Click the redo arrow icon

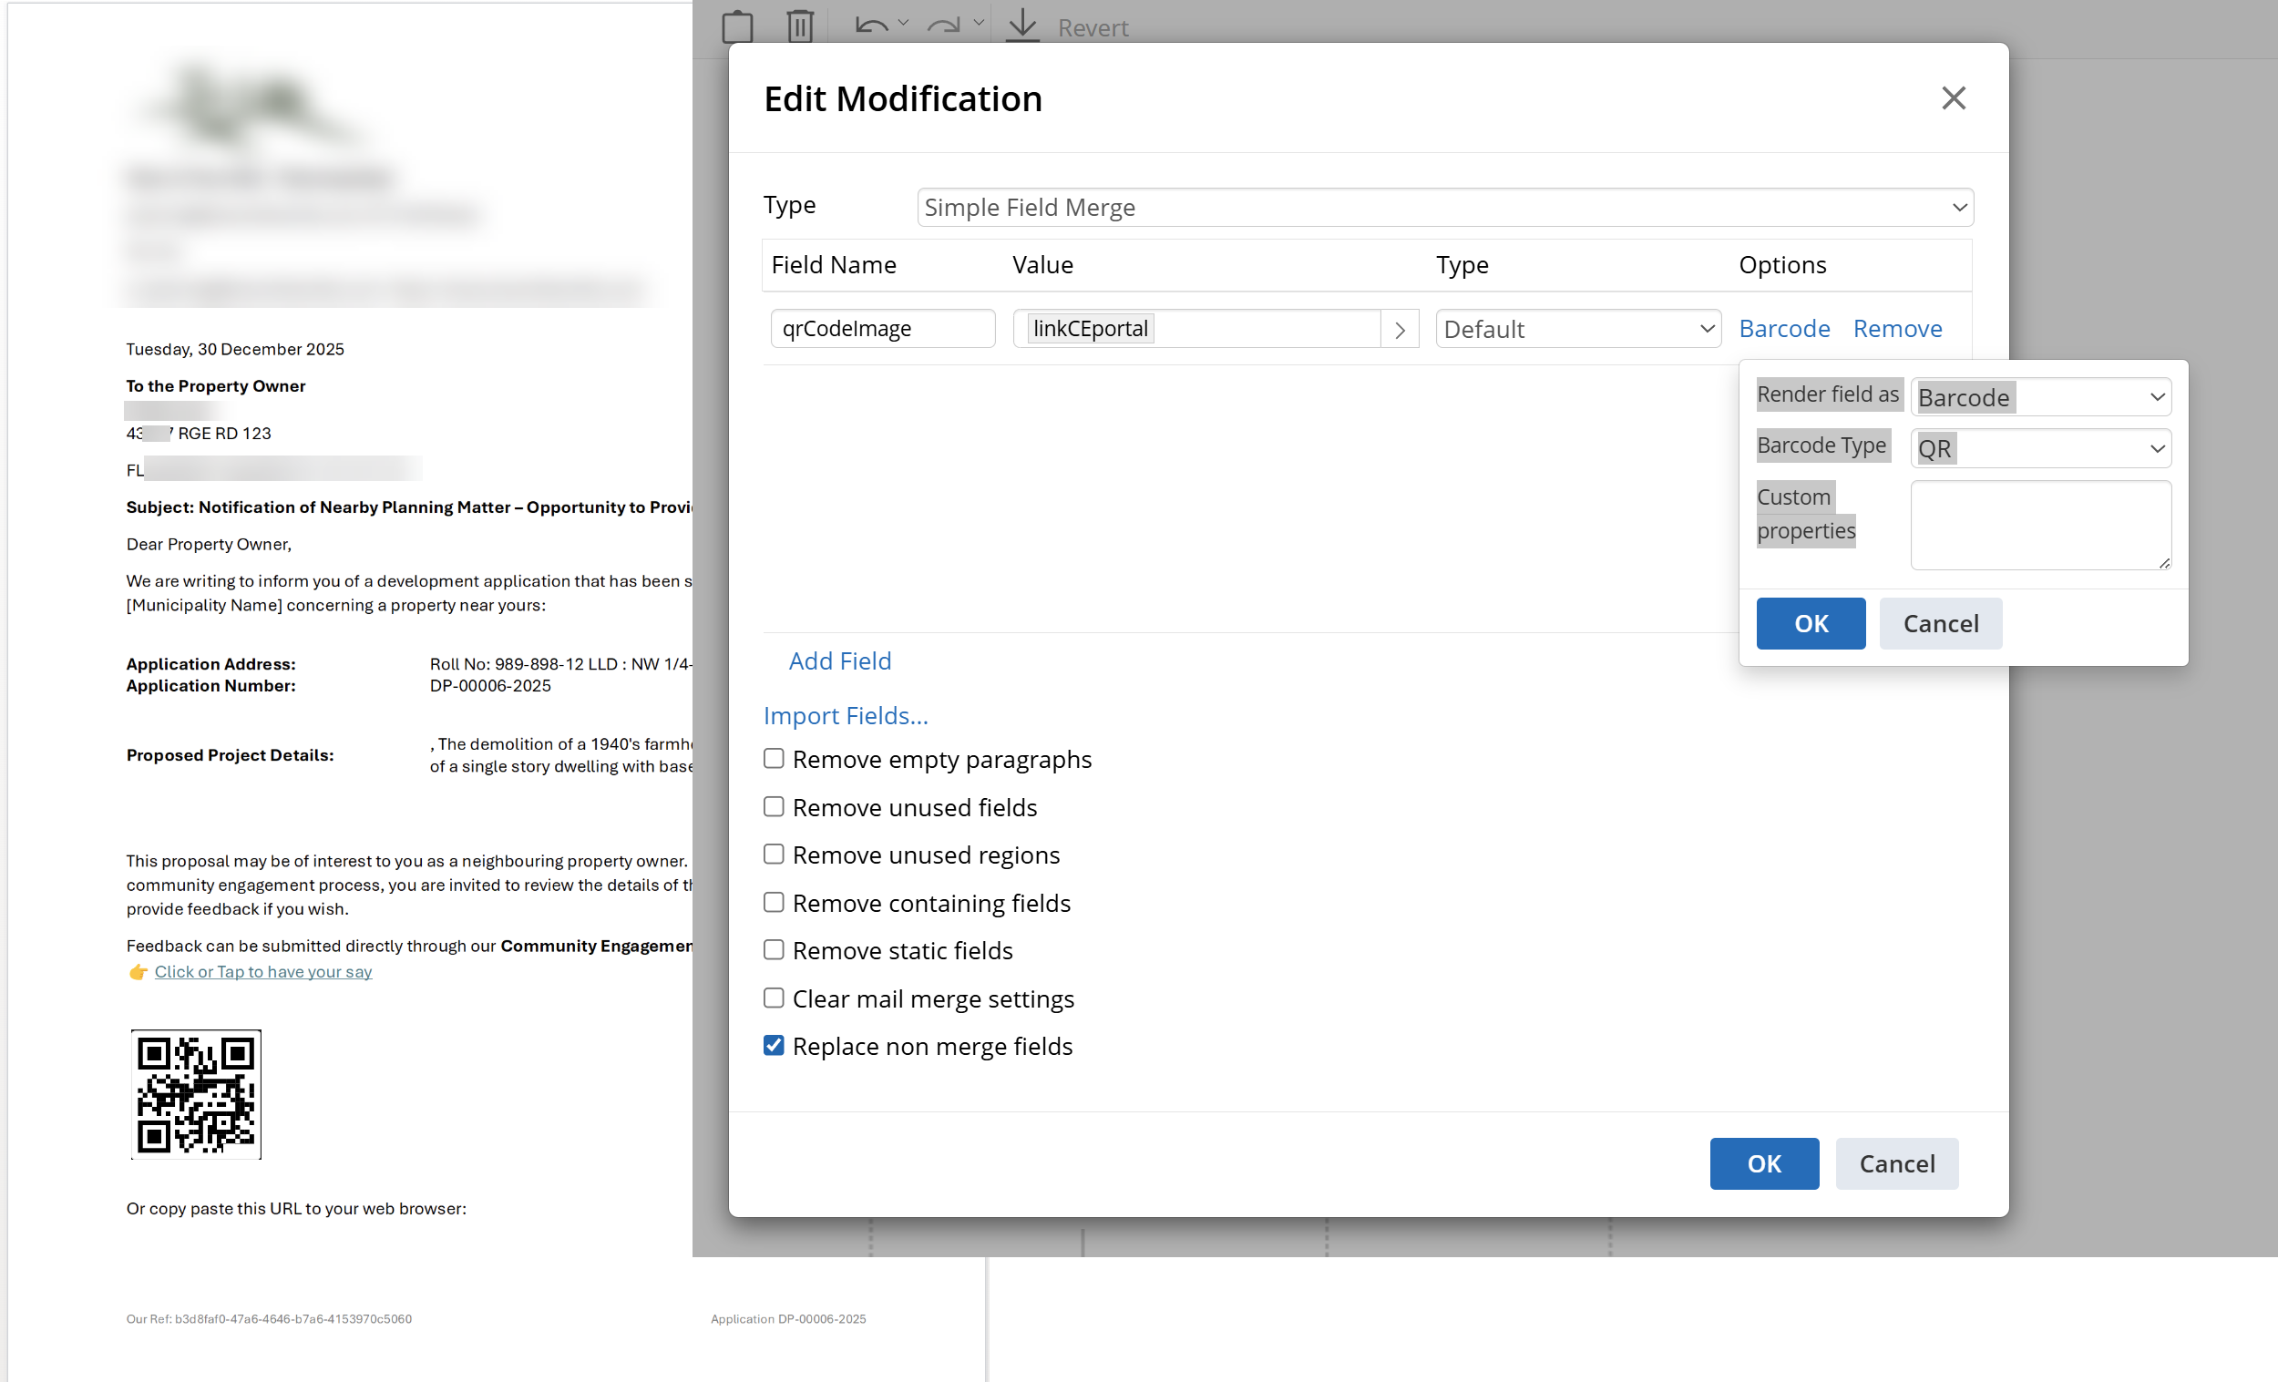coord(944,26)
